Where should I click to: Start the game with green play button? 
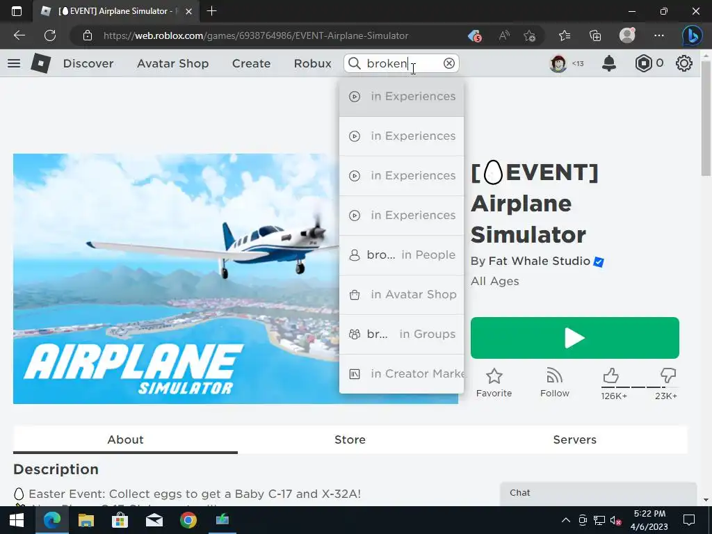pyautogui.click(x=575, y=338)
